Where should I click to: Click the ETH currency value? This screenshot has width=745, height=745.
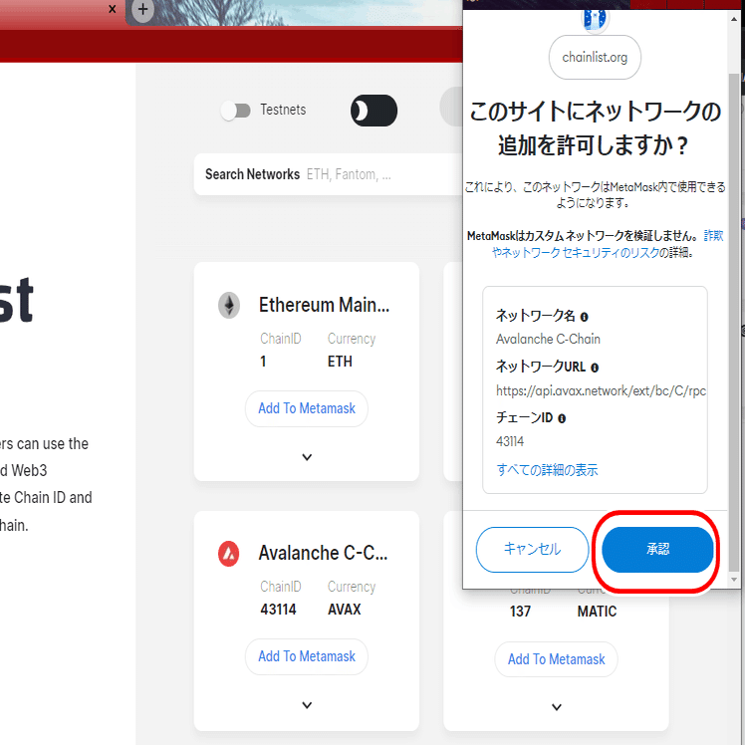coord(340,362)
